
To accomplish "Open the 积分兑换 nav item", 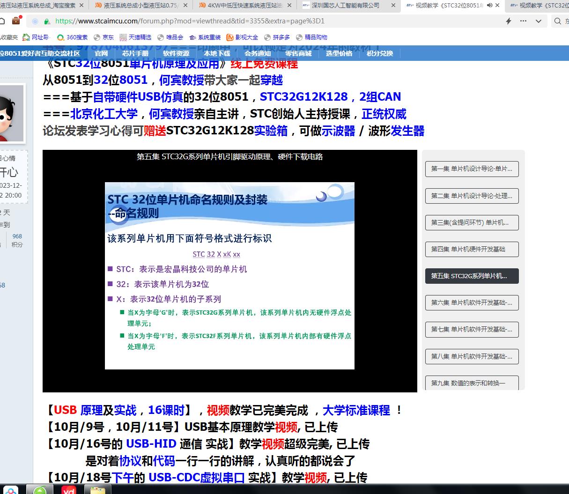I will coord(380,53).
